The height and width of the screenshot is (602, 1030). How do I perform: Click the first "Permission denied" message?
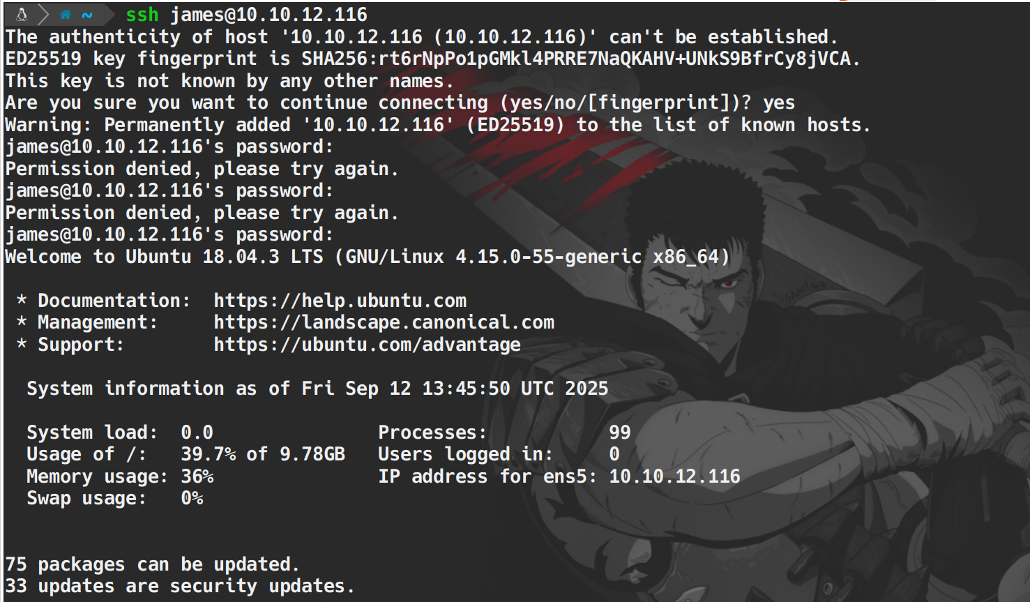201,169
